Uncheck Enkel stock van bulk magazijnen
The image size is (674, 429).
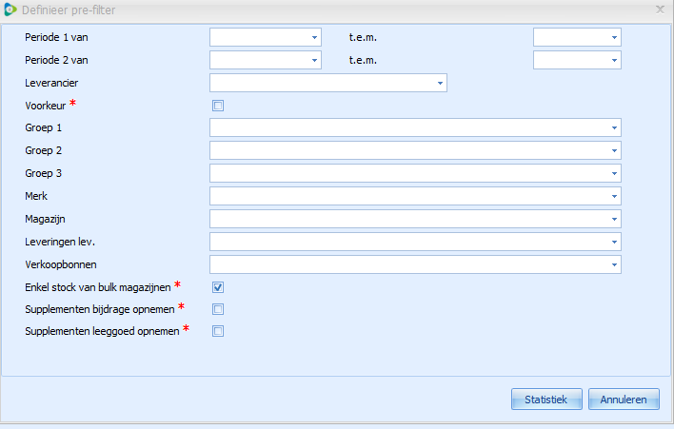click(x=218, y=287)
